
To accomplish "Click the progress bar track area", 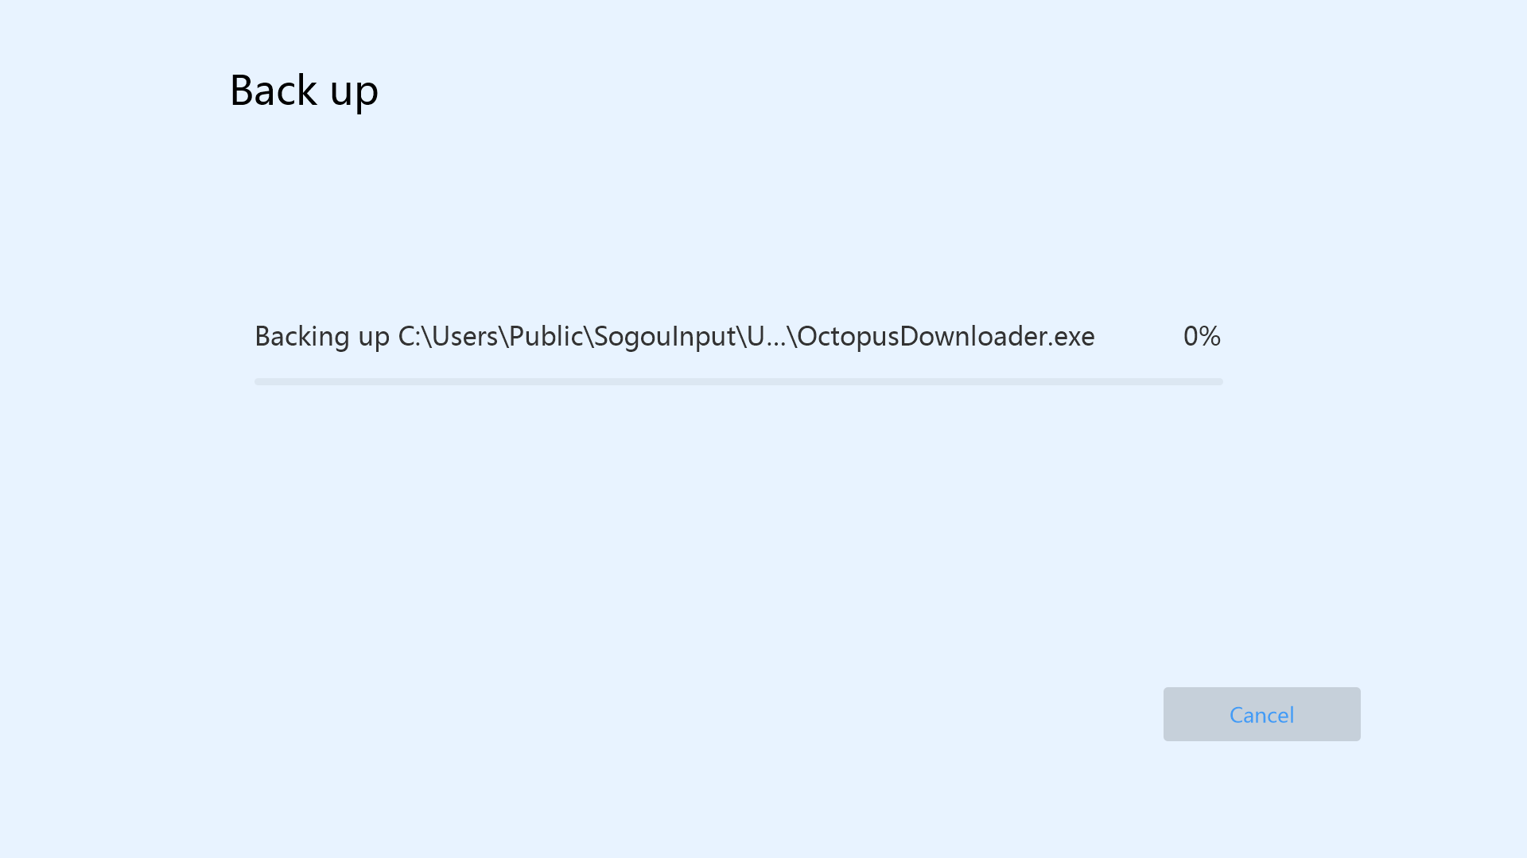I will [738, 381].
